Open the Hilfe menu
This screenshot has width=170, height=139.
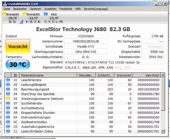(x=78, y=9)
